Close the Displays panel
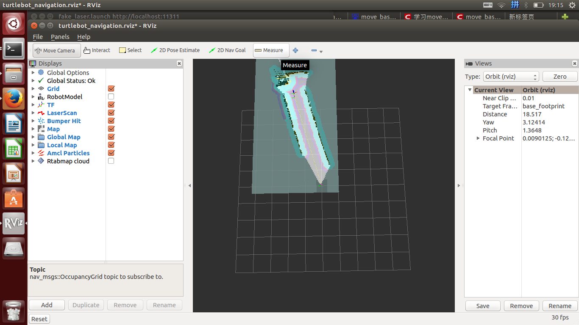The width and height of the screenshot is (579, 325). click(179, 63)
